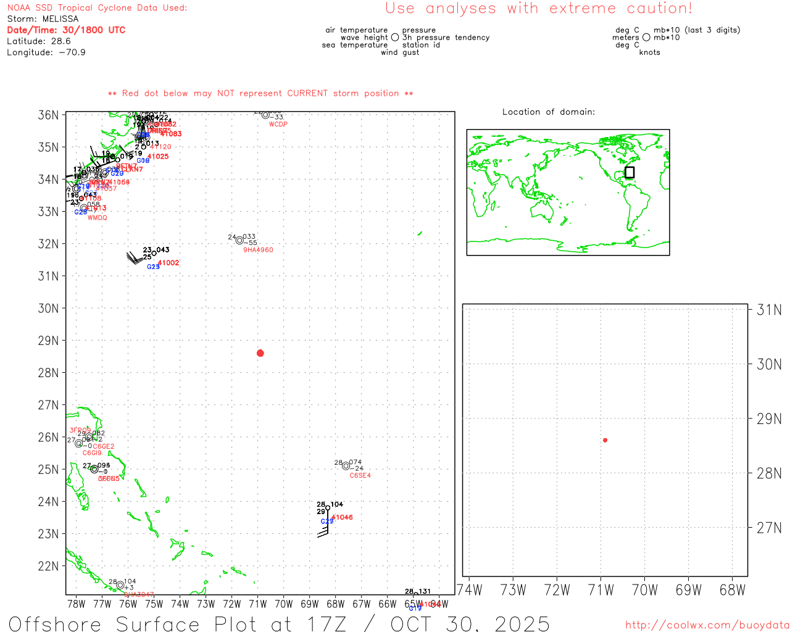Select the 9HA4960 ship station circle
790x632 pixels.
point(239,241)
